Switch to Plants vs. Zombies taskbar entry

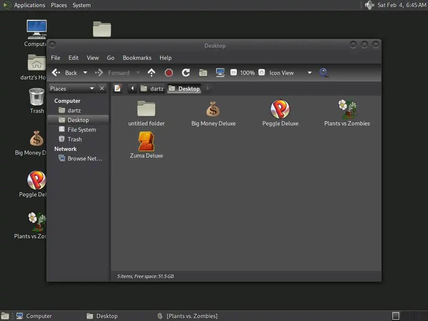(x=188, y=316)
